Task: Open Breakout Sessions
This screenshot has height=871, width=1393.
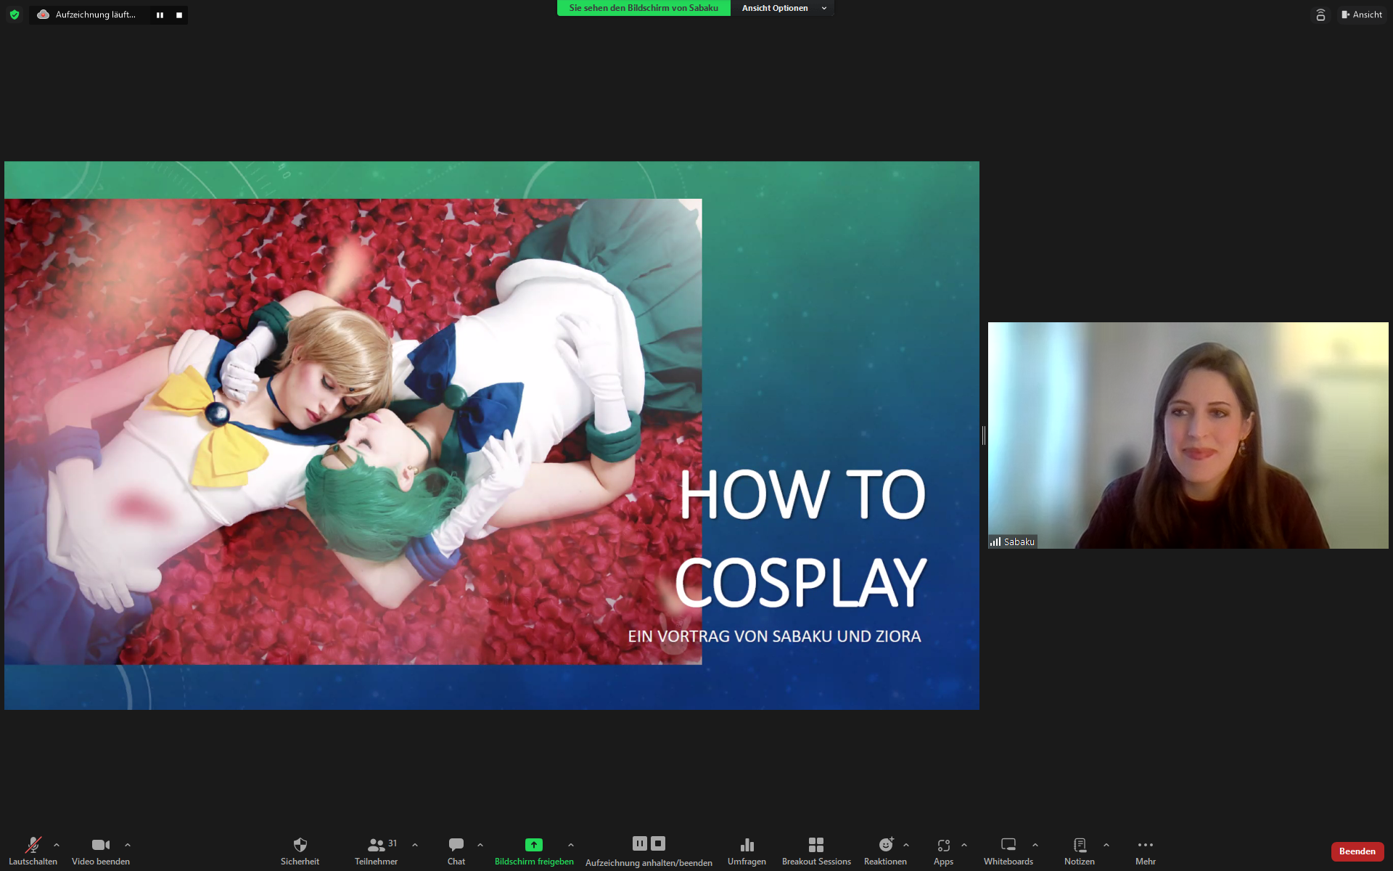Action: click(816, 851)
